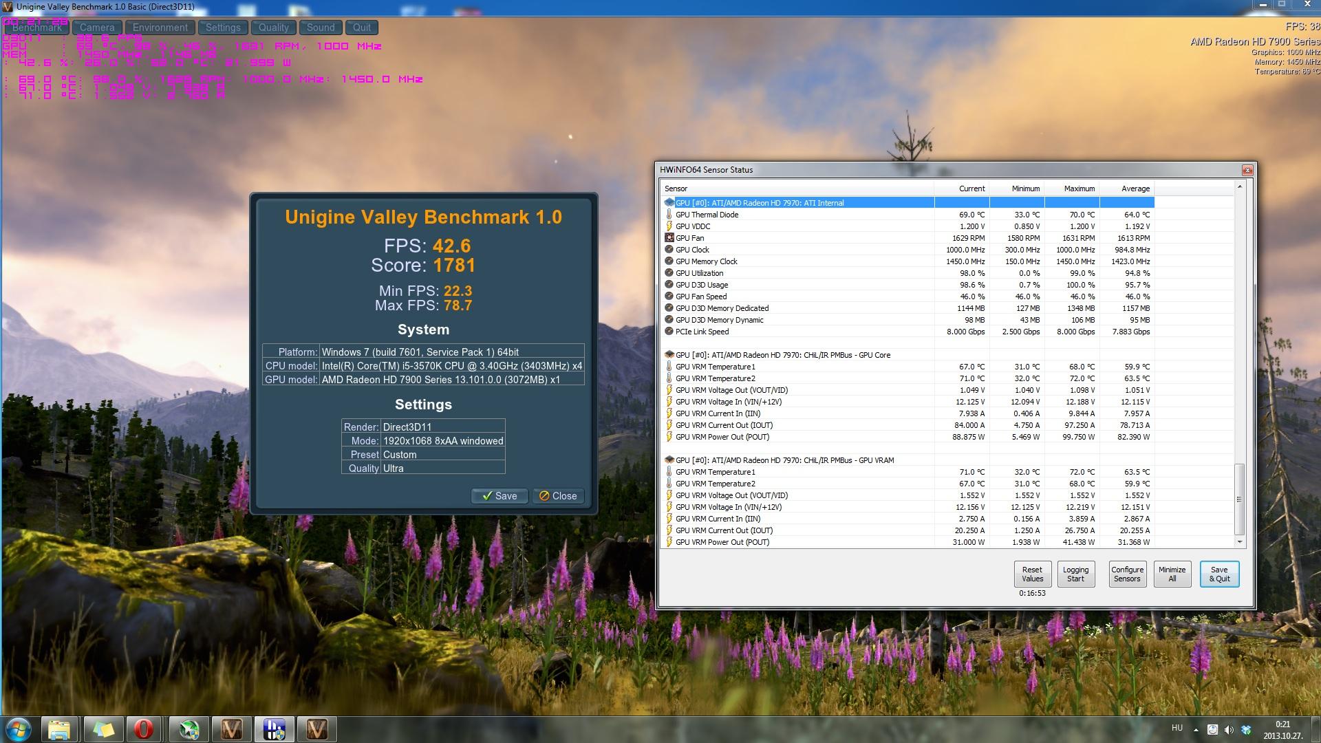The height and width of the screenshot is (743, 1321).
Task: Open the Environment menu in Valley
Action: (160, 28)
